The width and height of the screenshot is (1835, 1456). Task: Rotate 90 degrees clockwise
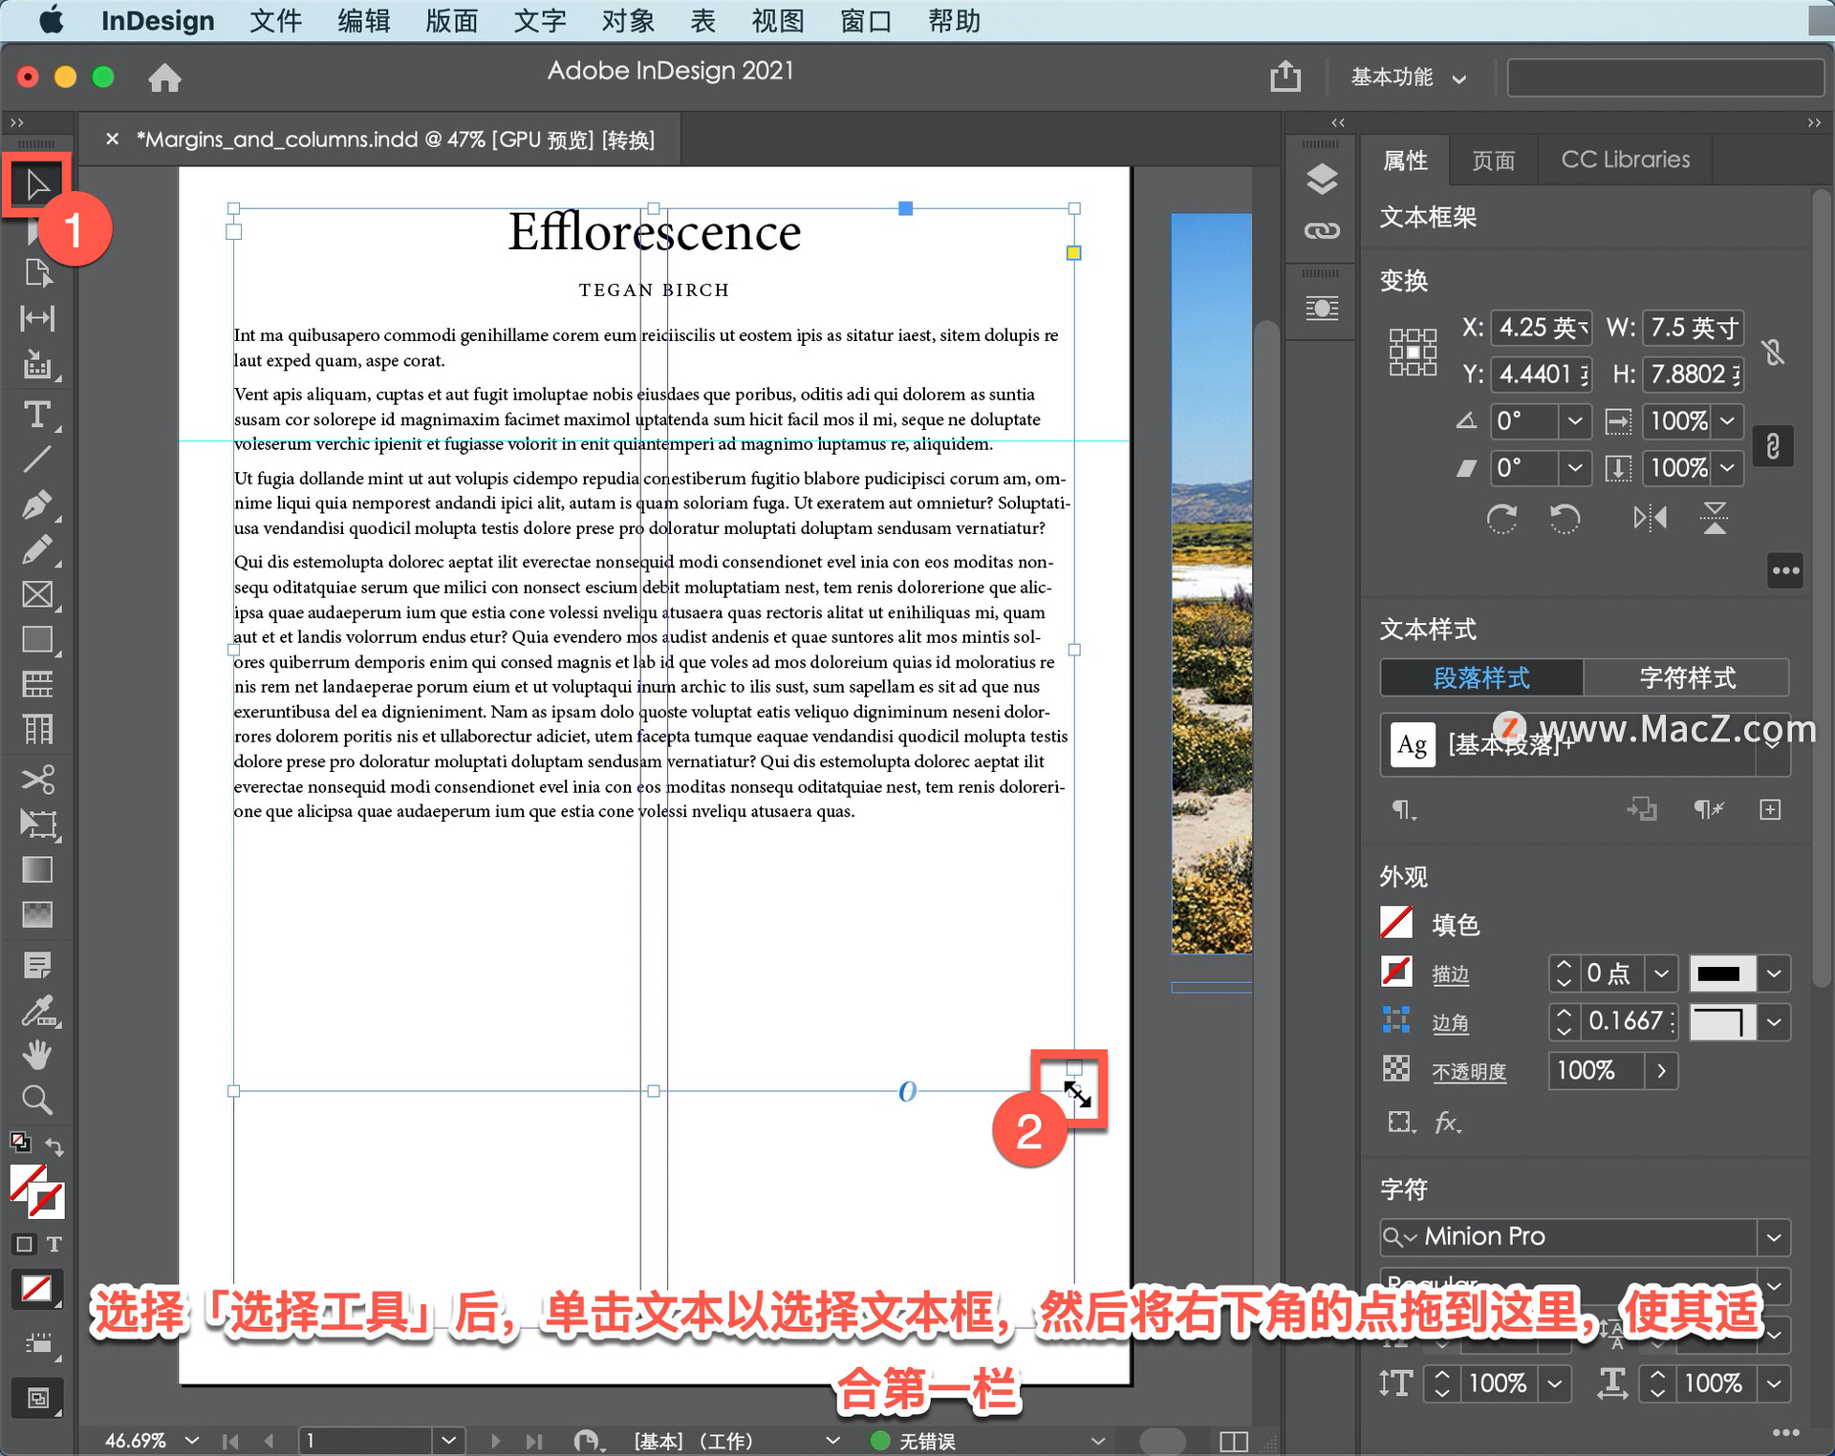click(1501, 518)
